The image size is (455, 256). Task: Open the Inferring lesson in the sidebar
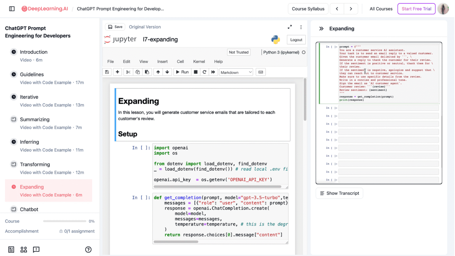pos(49,146)
